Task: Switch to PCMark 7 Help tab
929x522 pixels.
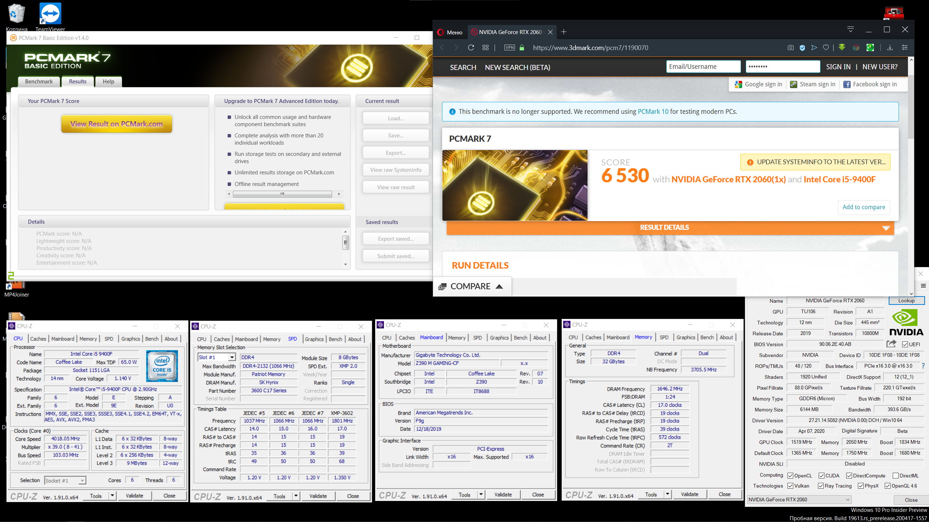Action: point(109,82)
